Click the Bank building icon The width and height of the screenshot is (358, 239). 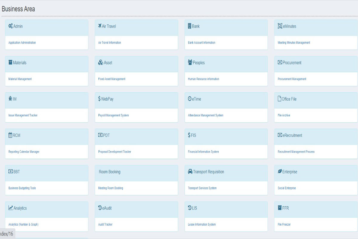189,26
